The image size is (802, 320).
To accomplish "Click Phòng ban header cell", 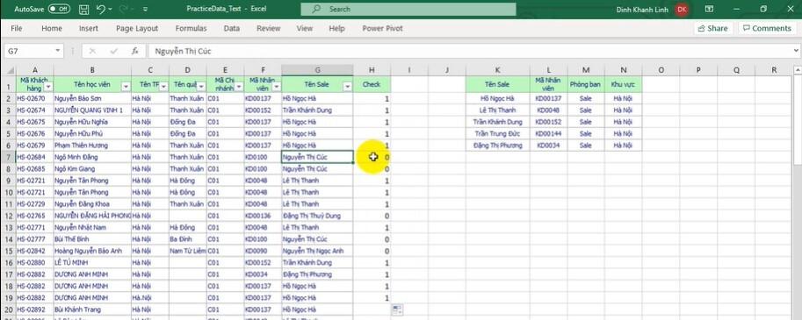I will point(586,84).
